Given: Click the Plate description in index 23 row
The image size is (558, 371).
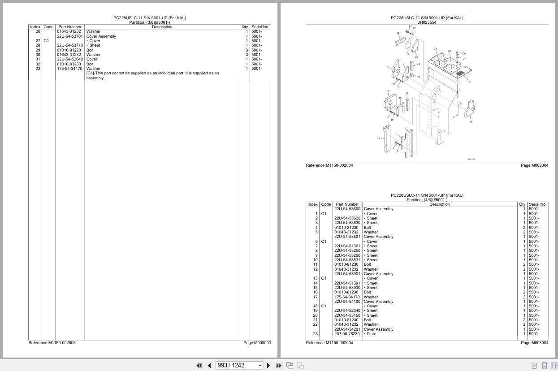Looking at the screenshot, I should [372, 334].
